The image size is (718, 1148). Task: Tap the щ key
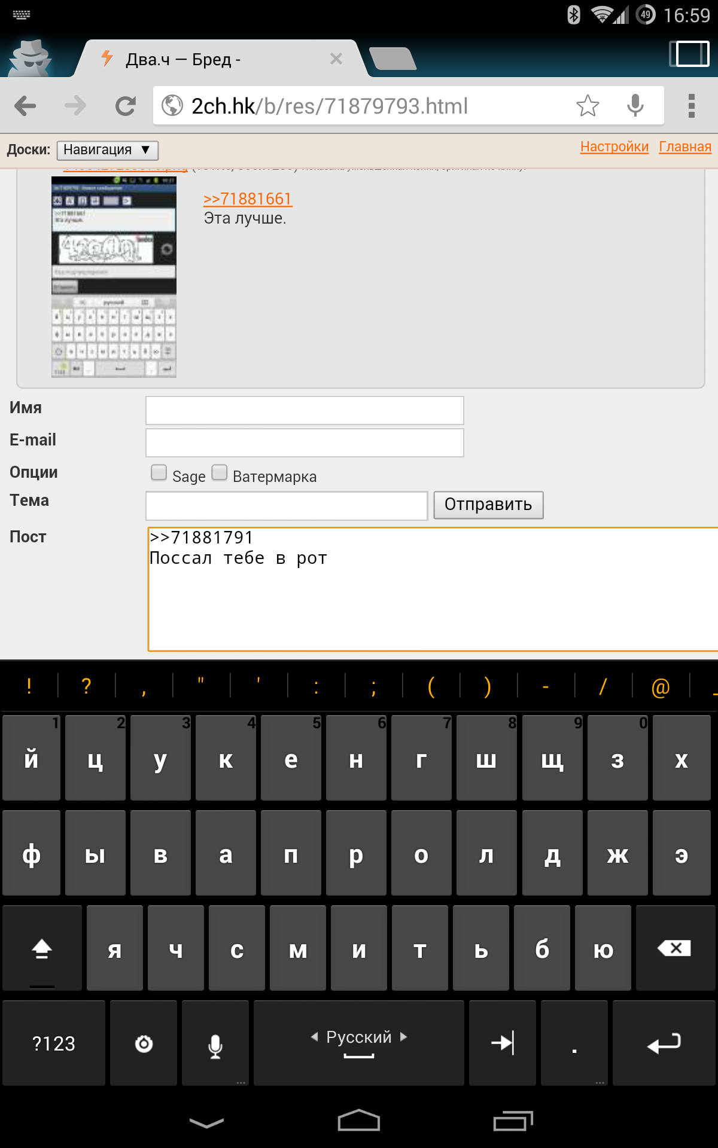(x=552, y=758)
